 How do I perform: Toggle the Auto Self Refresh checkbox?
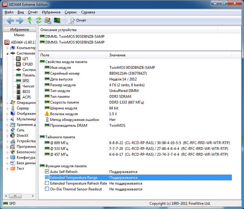(x=47, y=172)
